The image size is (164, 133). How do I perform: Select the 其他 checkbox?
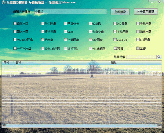(115, 48)
